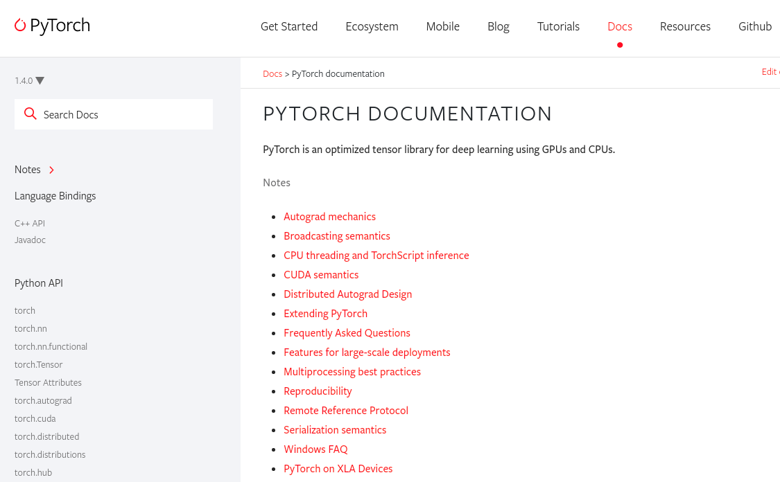Image resolution: width=780 pixels, height=482 pixels.
Task: Click the Python API heading
Action: [x=38, y=283]
